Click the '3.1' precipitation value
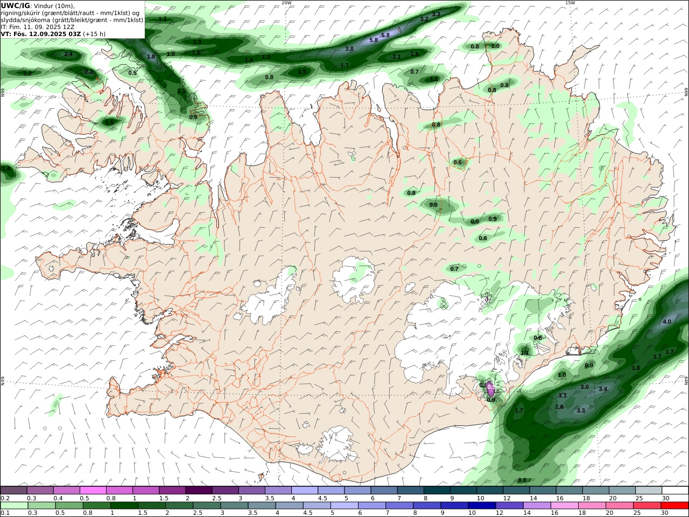 pos(563,395)
